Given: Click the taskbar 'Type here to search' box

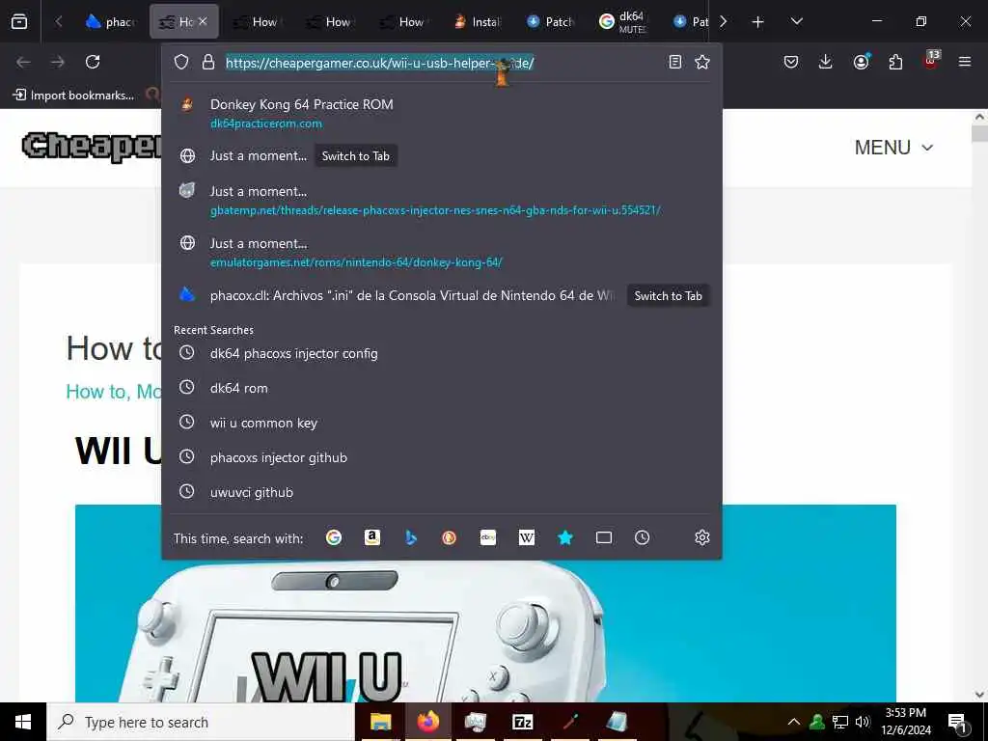Looking at the screenshot, I should click(x=201, y=722).
